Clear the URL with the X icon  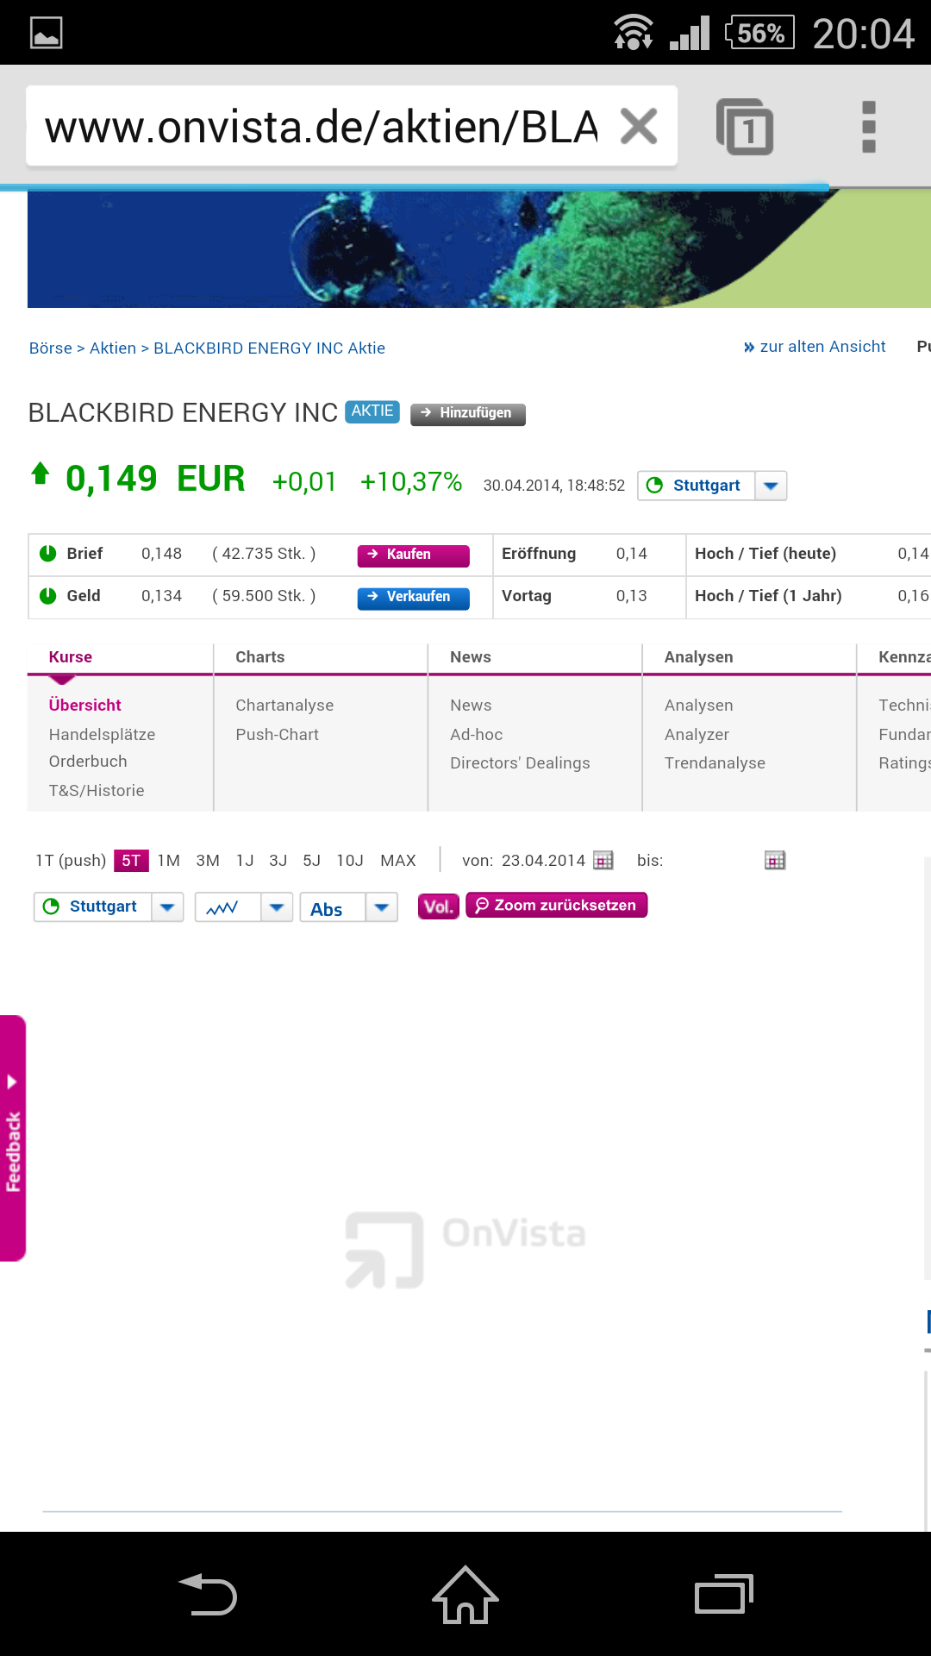[x=639, y=127]
